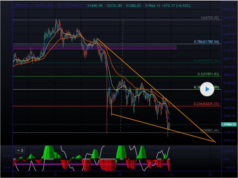
Task: Click the 1 (64720.20) Fibonacci top label
Action: tap(210, 18)
